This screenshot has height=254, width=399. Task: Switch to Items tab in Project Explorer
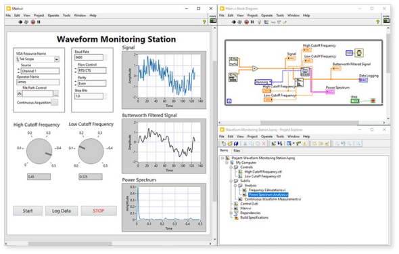click(224, 150)
